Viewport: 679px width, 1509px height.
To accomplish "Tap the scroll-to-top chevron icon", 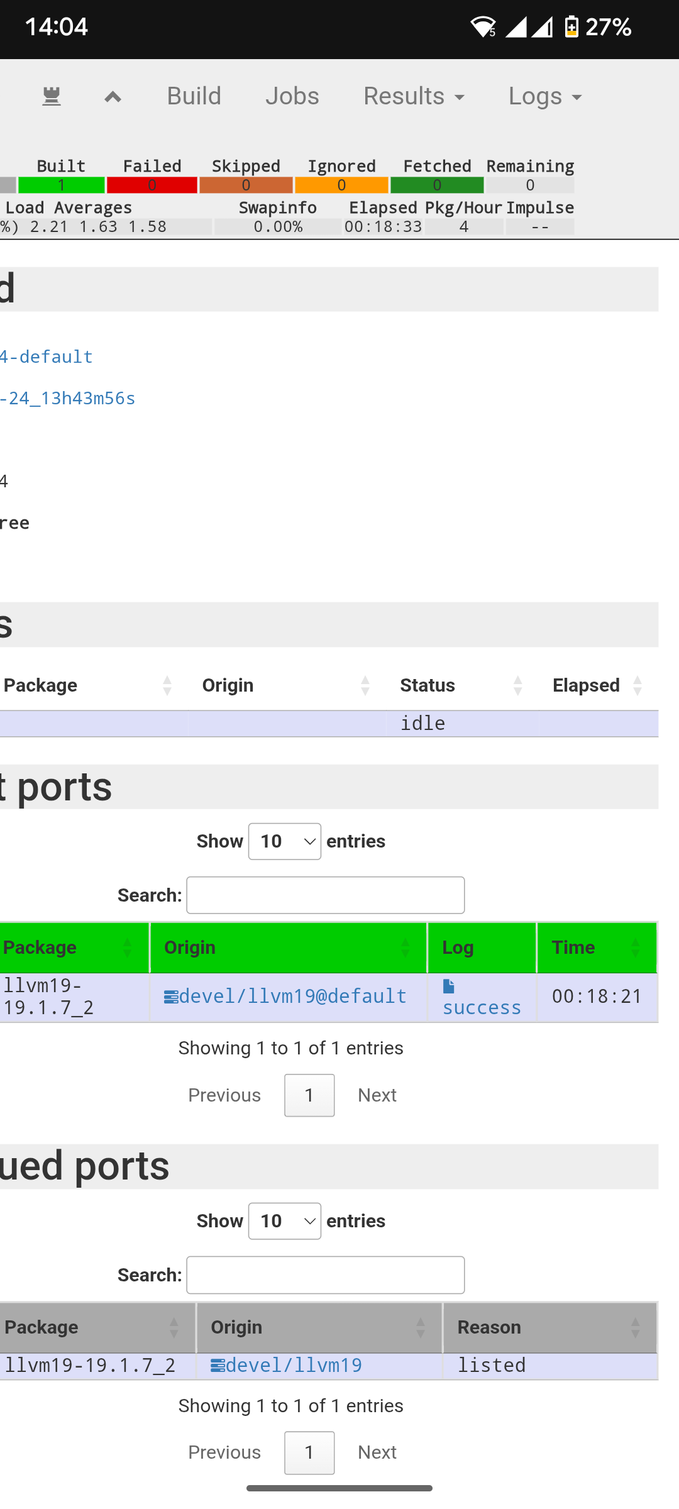I will (113, 97).
